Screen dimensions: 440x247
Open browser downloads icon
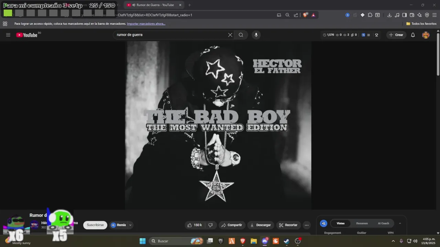click(389, 15)
